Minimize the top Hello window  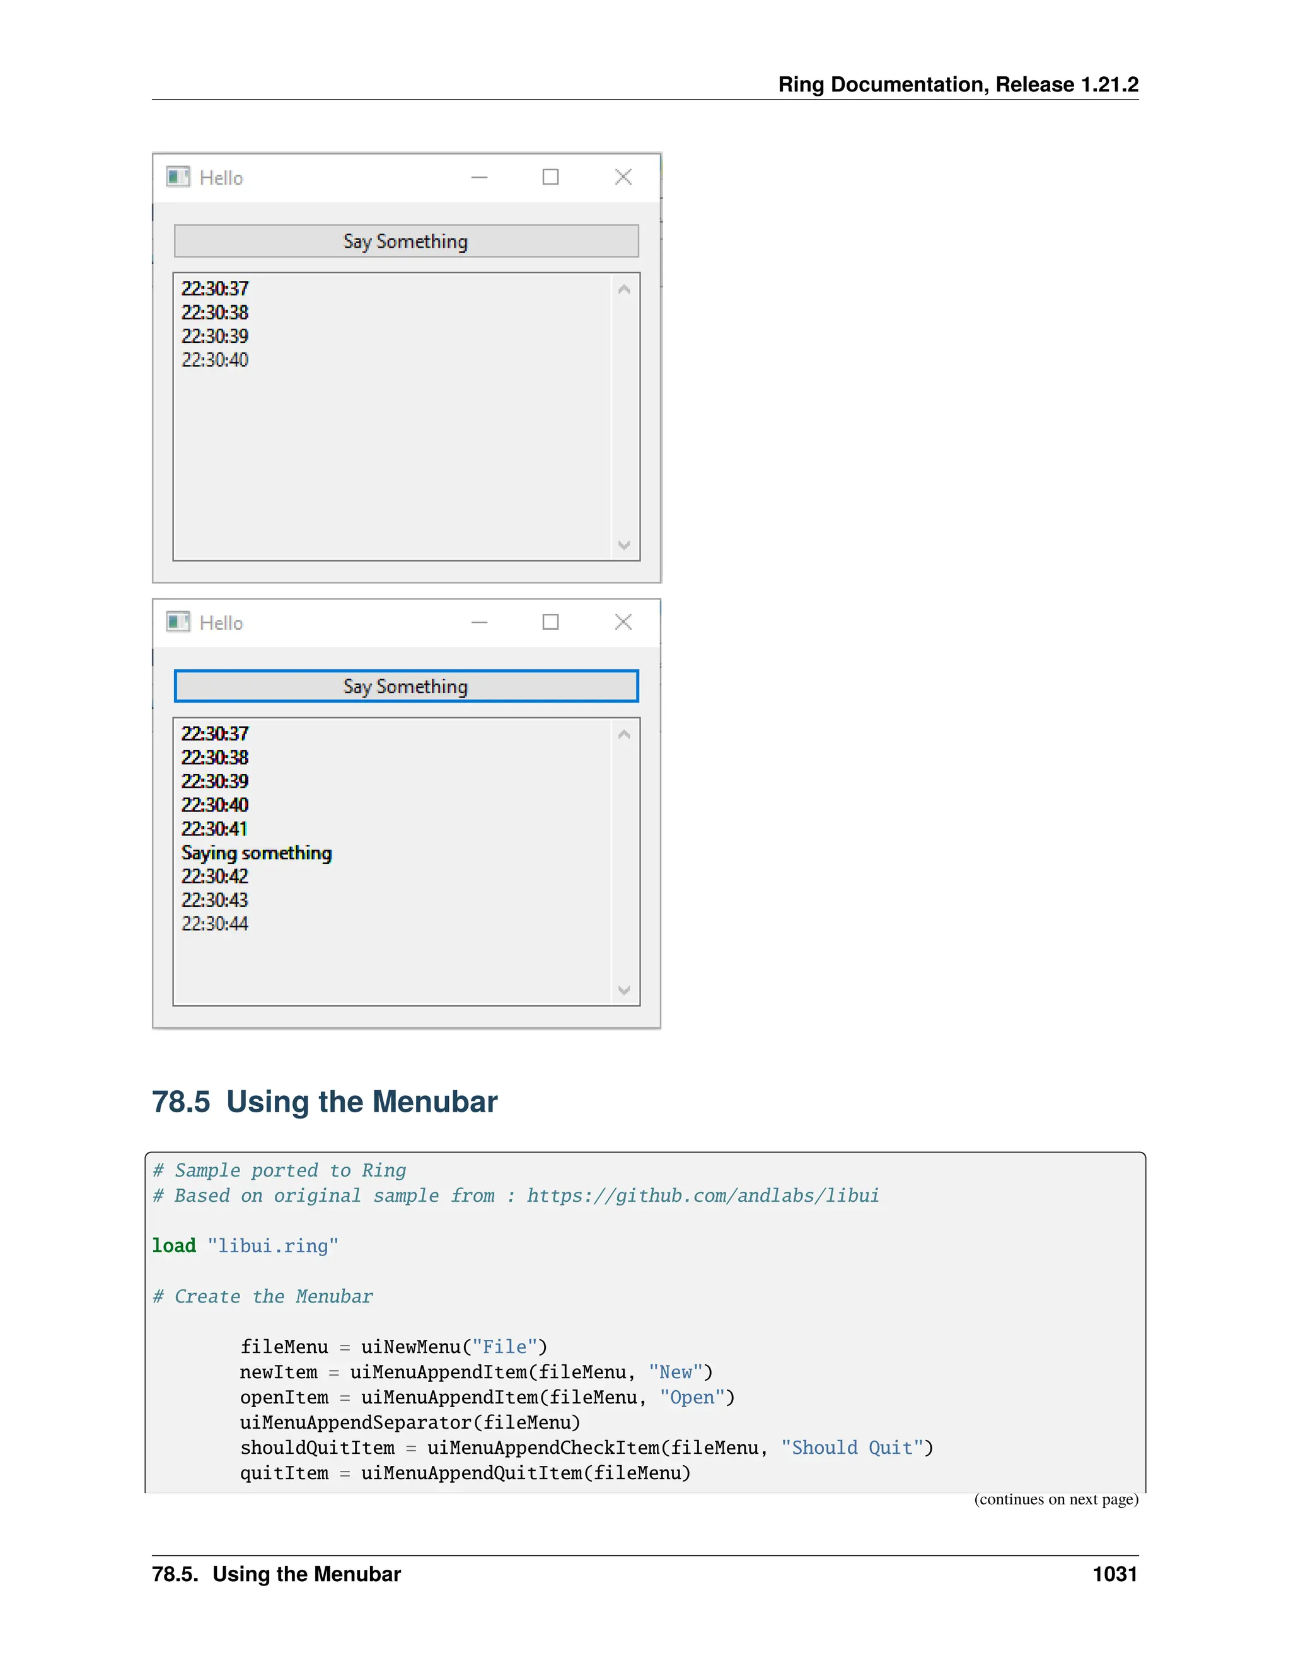tap(480, 178)
